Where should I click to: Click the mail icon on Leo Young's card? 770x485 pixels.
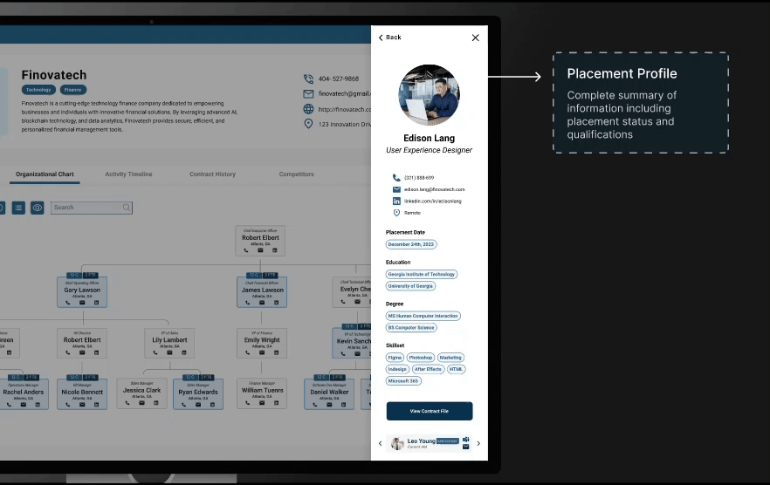point(465,447)
